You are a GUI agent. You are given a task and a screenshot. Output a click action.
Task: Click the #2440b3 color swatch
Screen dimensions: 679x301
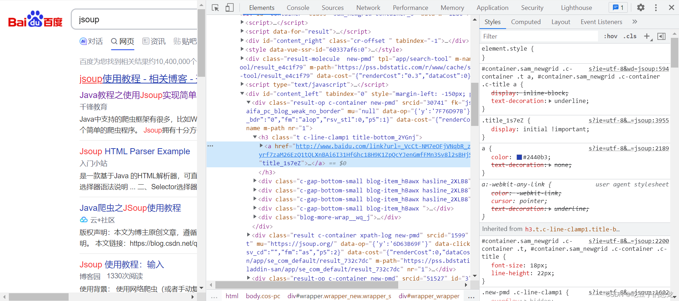(x=519, y=157)
